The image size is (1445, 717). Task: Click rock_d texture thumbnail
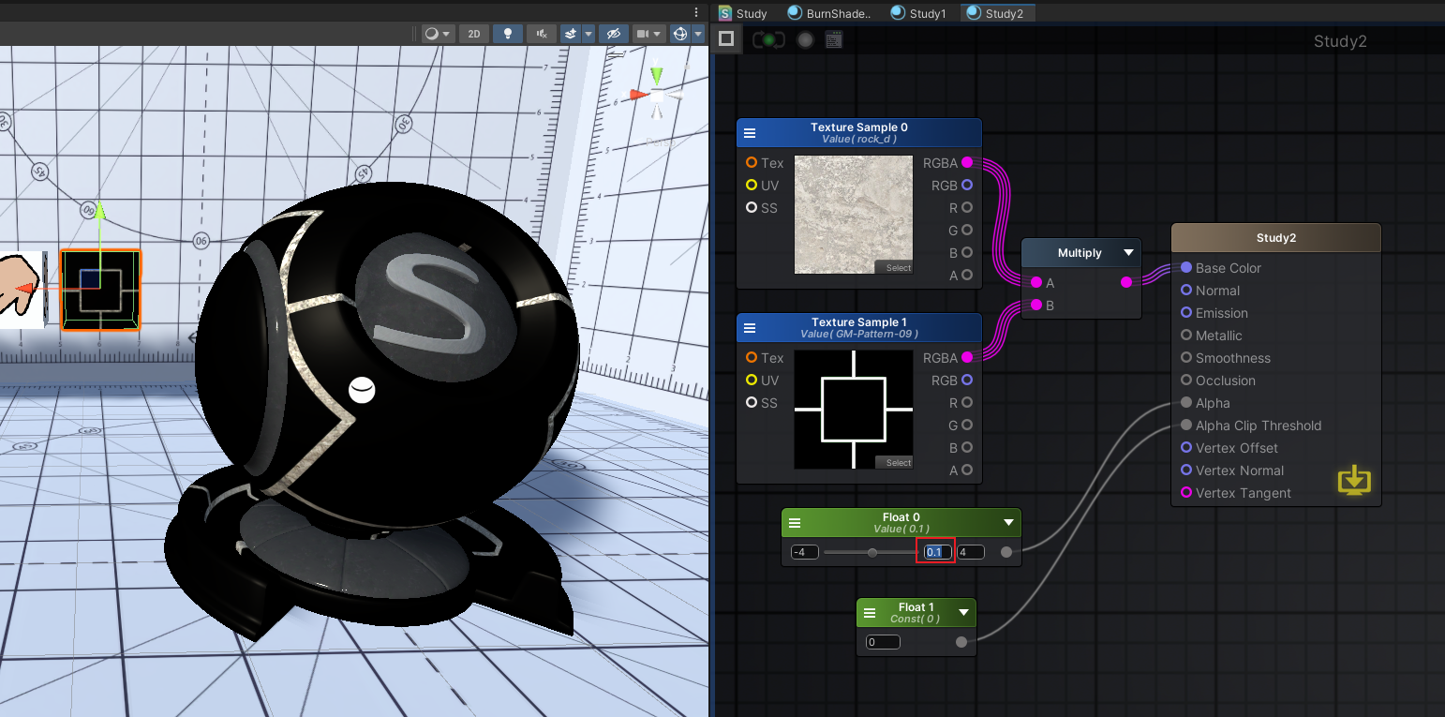tap(854, 215)
